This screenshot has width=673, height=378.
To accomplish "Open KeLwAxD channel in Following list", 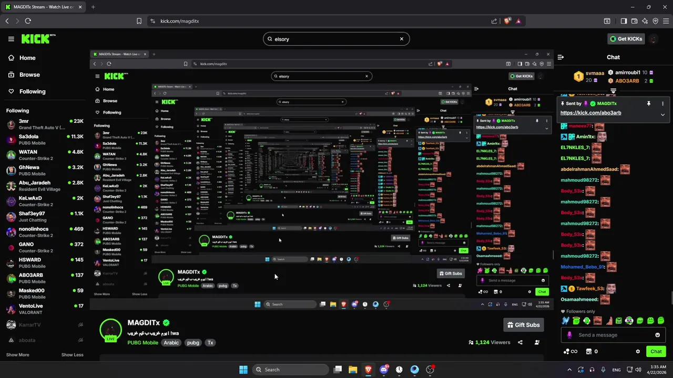I will (45, 201).
